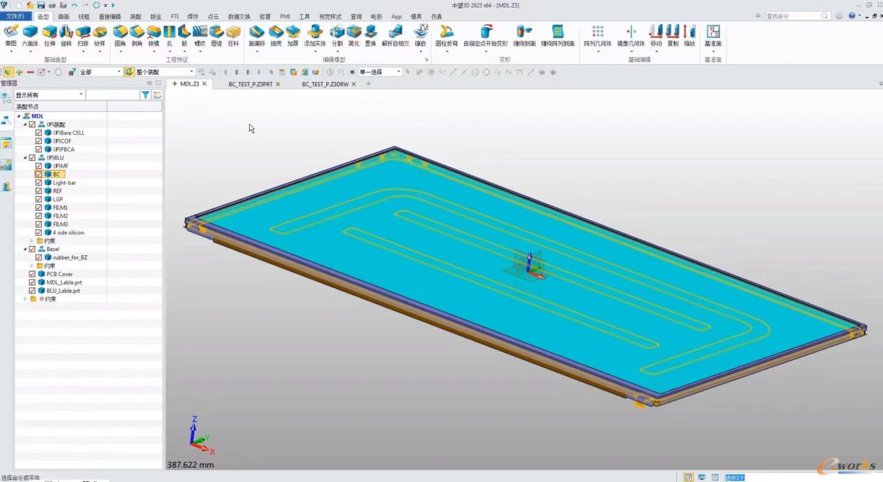This screenshot has width=883, height=482.
Task: Click the filter funnel icon in manager panel
Action: [145, 95]
